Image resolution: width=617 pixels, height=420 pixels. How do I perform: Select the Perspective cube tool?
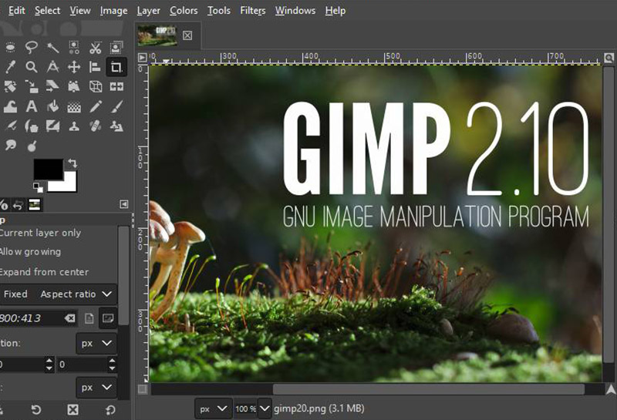95,86
